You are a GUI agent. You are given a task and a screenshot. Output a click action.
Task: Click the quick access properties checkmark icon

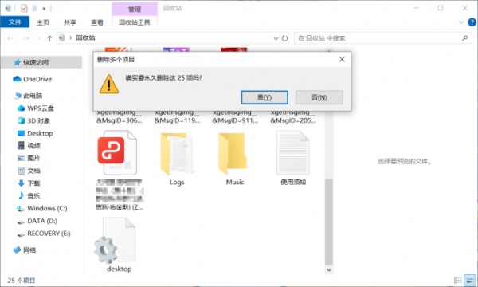[24, 8]
